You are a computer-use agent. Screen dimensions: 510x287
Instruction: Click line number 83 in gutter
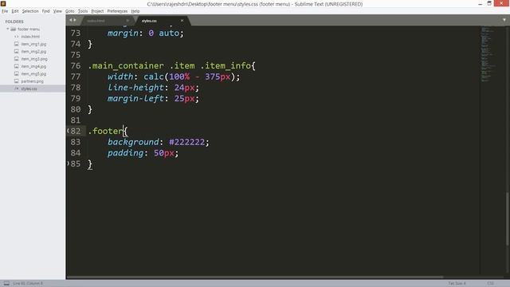76,142
